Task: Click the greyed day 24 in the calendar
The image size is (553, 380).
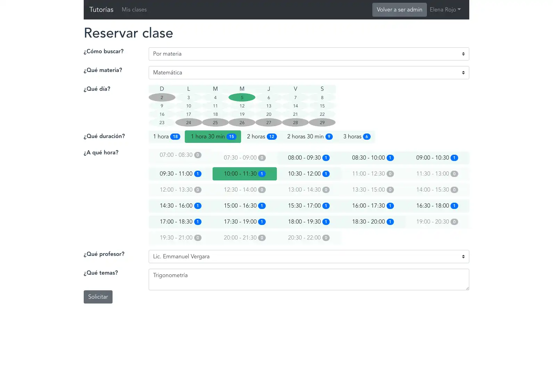Action: (x=189, y=122)
